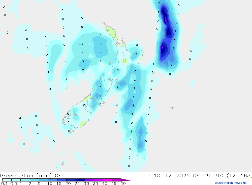Click the 'Th 18-12-2025' date text
Viewport: 252px width, 185px height.
click(167, 175)
